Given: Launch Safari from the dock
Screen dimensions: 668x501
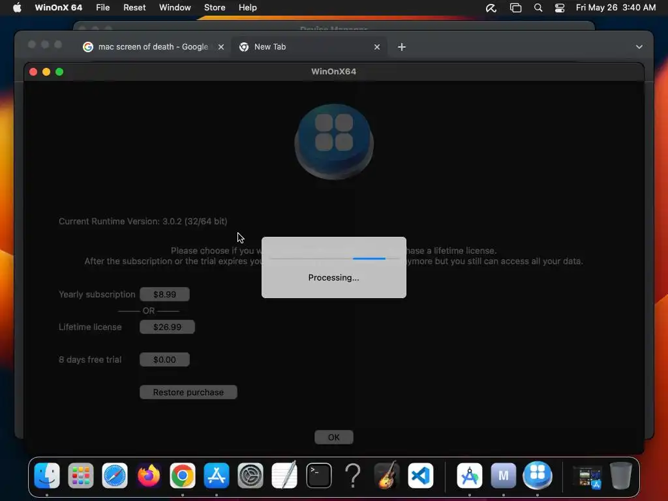Looking at the screenshot, I should pyautogui.click(x=115, y=476).
